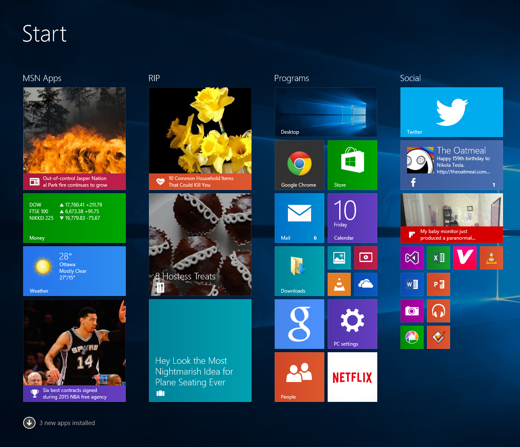The height and width of the screenshot is (447, 520).
Task: Open the Netflix tile
Action: pyautogui.click(x=352, y=377)
